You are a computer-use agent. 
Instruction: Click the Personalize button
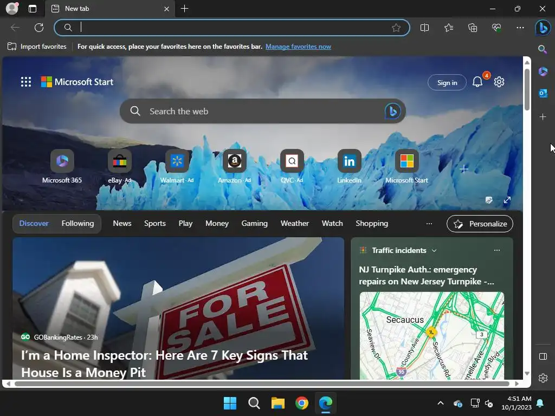480,224
